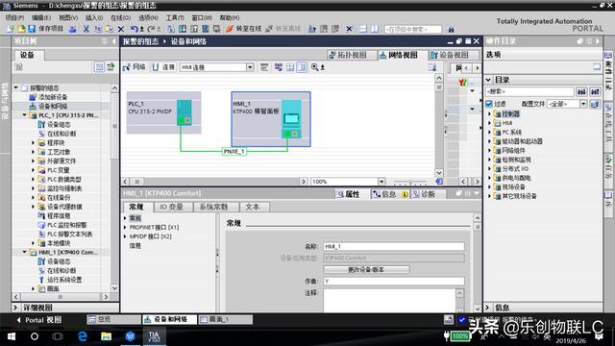
Task: Click the go online icon
Action: (x=230, y=29)
